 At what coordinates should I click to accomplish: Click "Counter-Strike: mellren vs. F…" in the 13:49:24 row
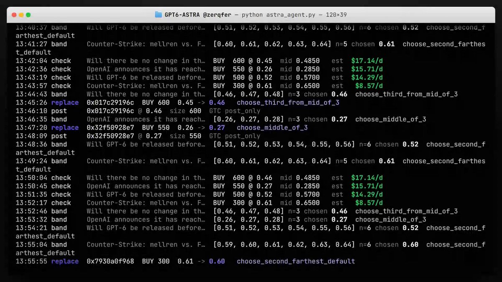tap(146, 161)
